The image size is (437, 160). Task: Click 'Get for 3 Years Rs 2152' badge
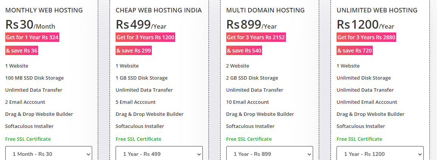(256, 37)
